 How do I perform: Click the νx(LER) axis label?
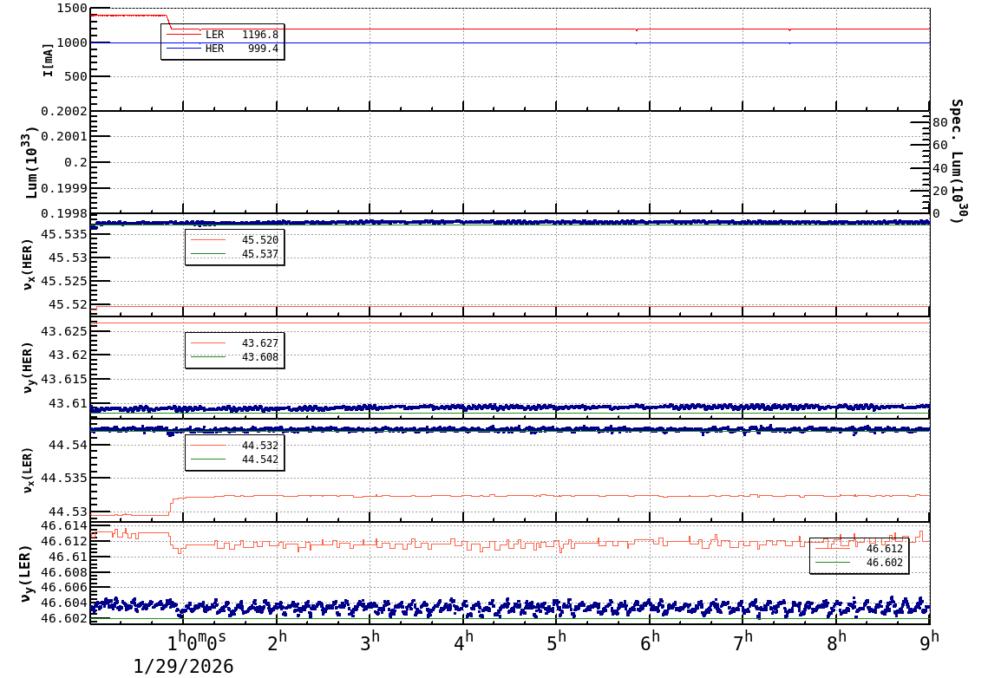pyautogui.click(x=26, y=468)
